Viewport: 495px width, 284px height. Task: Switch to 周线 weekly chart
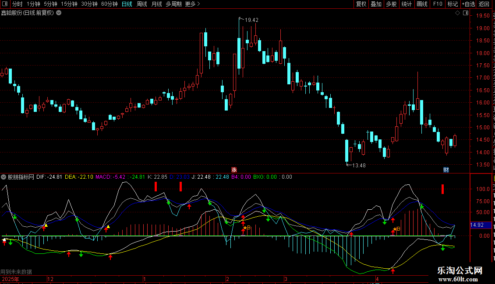pyautogui.click(x=142, y=4)
